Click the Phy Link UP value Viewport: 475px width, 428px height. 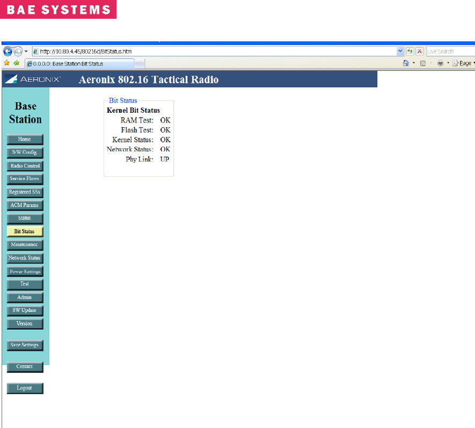tap(165, 159)
